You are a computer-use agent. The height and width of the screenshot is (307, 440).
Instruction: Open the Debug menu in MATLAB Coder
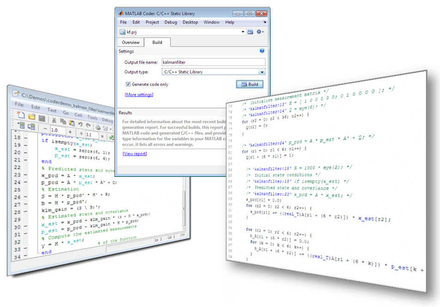(x=170, y=22)
